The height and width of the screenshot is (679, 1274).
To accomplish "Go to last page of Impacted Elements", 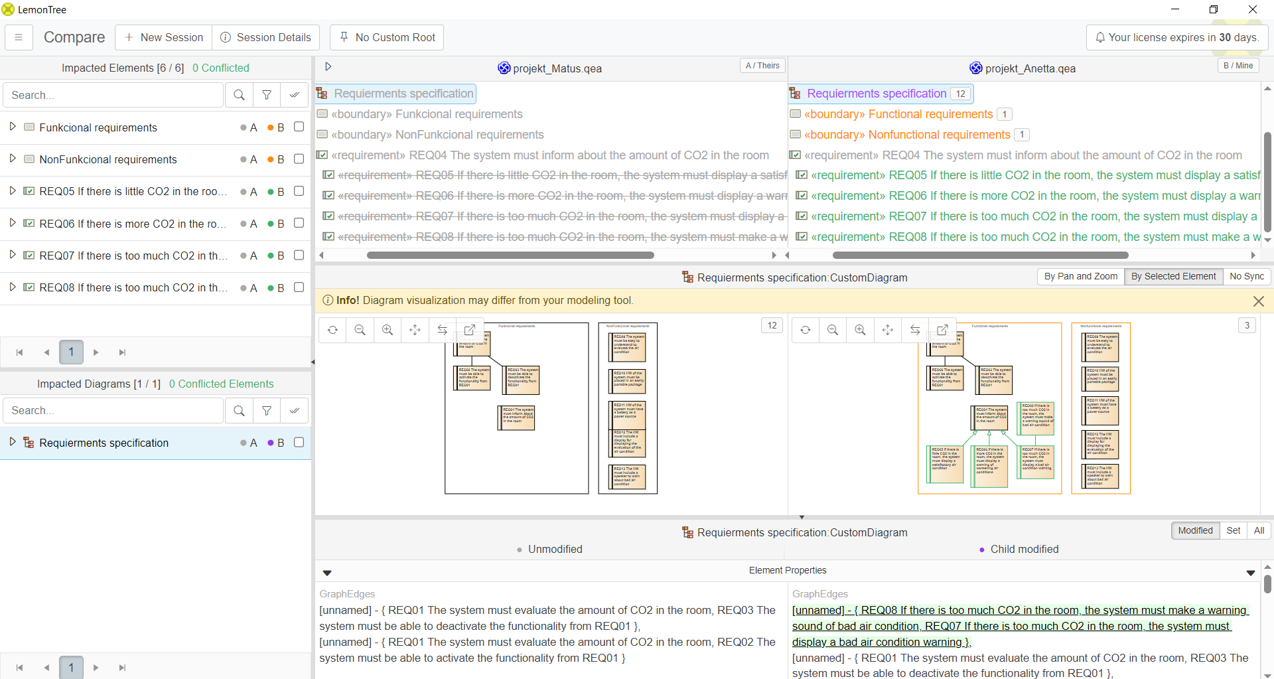I will tap(122, 352).
